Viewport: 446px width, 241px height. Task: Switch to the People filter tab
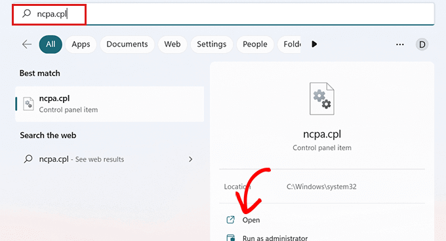click(255, 45)
